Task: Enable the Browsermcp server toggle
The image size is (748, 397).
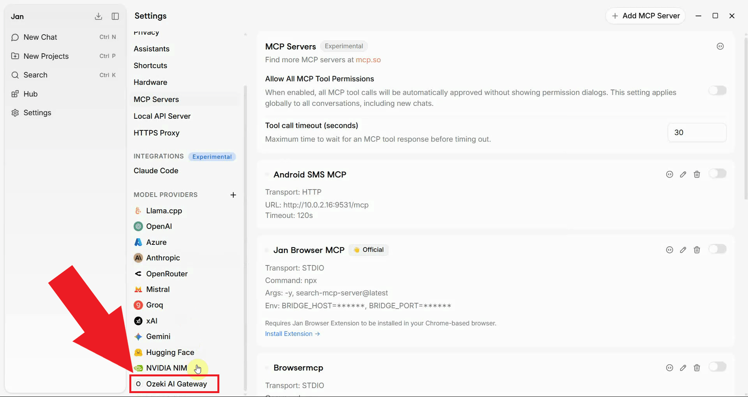Action: coord(718,367)
